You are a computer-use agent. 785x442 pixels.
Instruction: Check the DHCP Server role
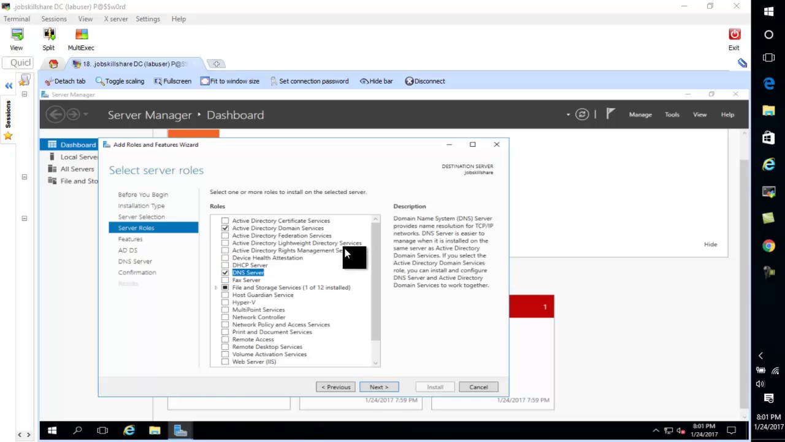point(225,265)
